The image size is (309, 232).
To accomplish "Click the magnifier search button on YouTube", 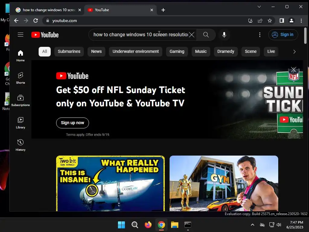I will pos(206,35).
